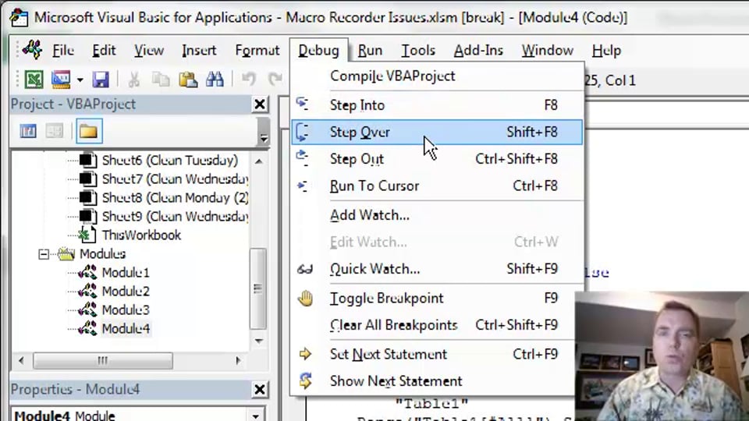Choose Toggle Breakpoint menu entry
749x421 pixels.
tap(437, 299)
